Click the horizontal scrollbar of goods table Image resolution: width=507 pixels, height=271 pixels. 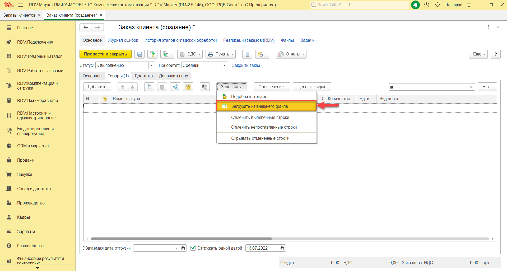(181, 239)
